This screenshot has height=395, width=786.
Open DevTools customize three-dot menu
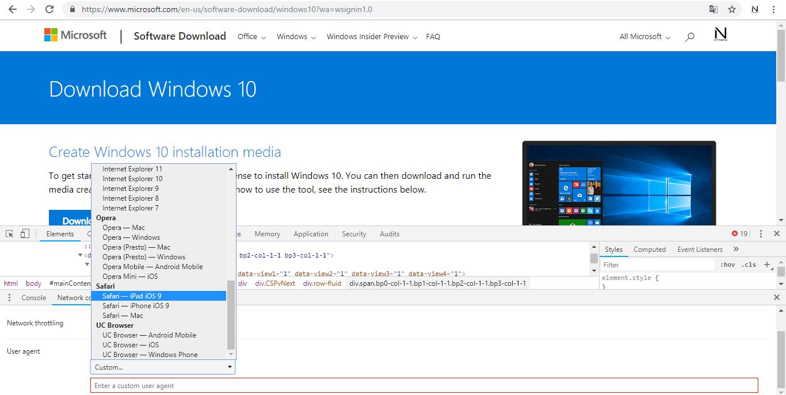click(761, 233)
